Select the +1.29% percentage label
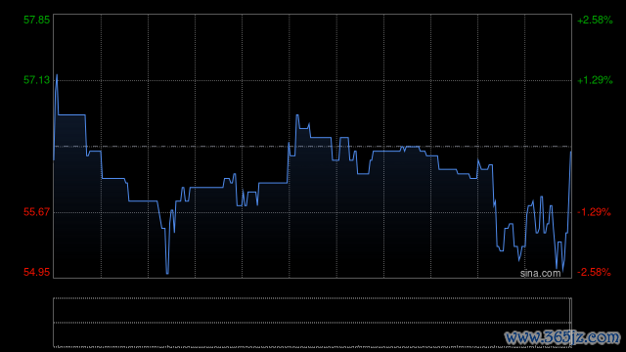This screenshot has height=352, width=626. pyautogui.click(x=595, y=80)
